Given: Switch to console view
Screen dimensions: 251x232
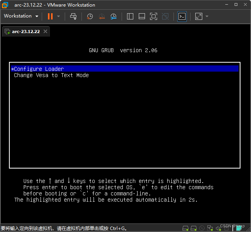Looking at the screenshot, I should pyautogui.click(x=182, y=16).
